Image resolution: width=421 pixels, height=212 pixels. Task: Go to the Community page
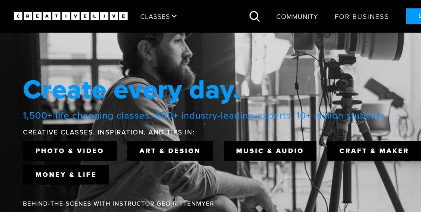click(297, 16)
